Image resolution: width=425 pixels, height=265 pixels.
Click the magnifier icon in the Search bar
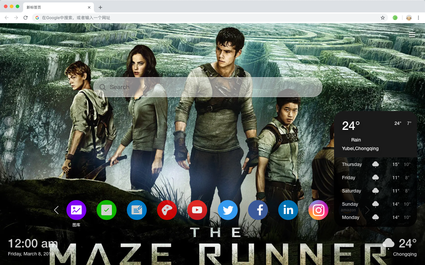click(103, 87)
